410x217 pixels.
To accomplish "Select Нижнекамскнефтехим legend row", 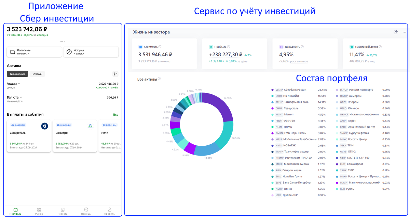I will click(x=363, y=115).
